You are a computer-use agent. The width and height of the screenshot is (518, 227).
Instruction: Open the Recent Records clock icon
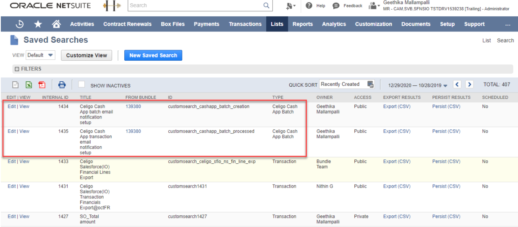pyautogui.click(x=20, y=24)
